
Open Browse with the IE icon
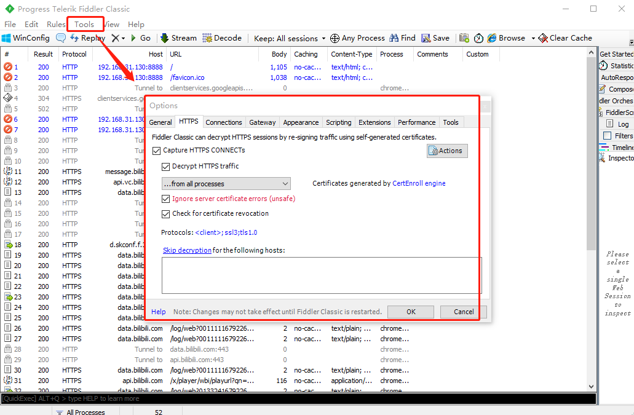click(x=492, y=38)
